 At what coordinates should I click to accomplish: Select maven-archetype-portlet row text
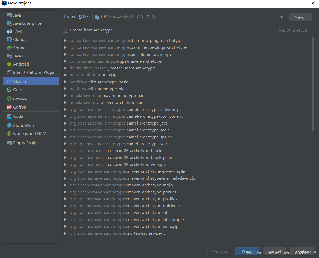pos(123,192)
